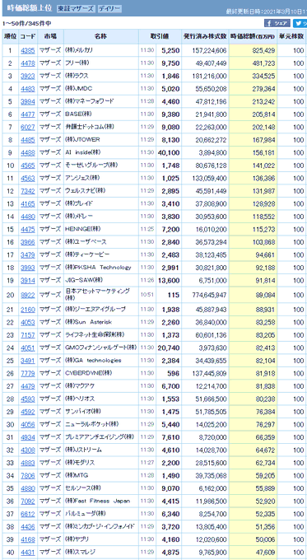307x560 pixels.
Task: Open stock code 4385 link for メルカリ
Action: click(27, 51)
